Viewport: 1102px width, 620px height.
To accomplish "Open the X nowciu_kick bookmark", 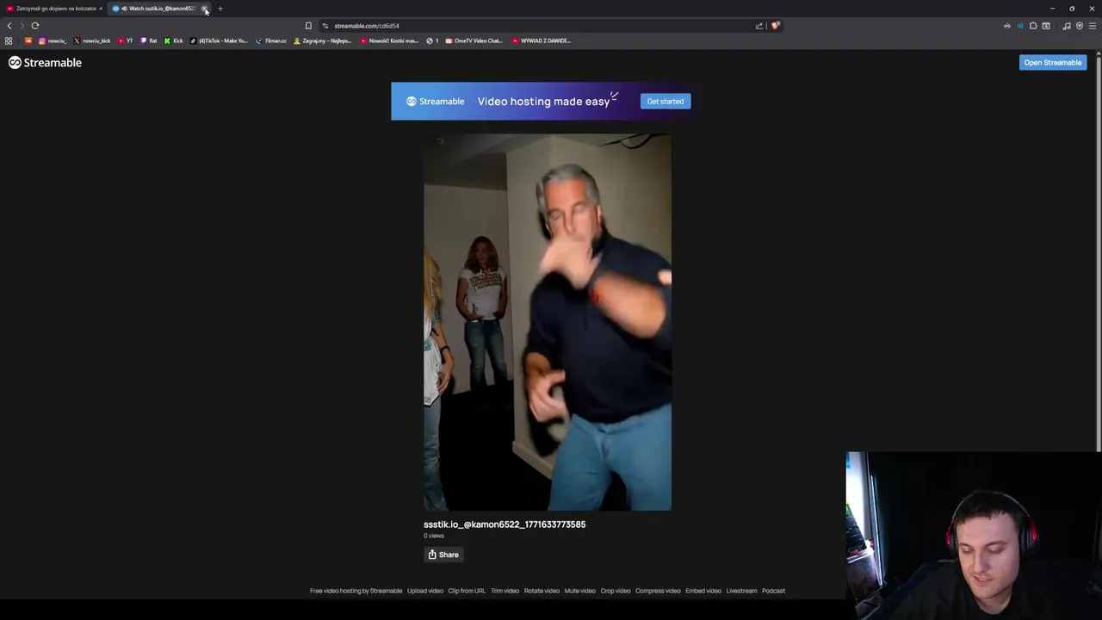I will [92, 40].
